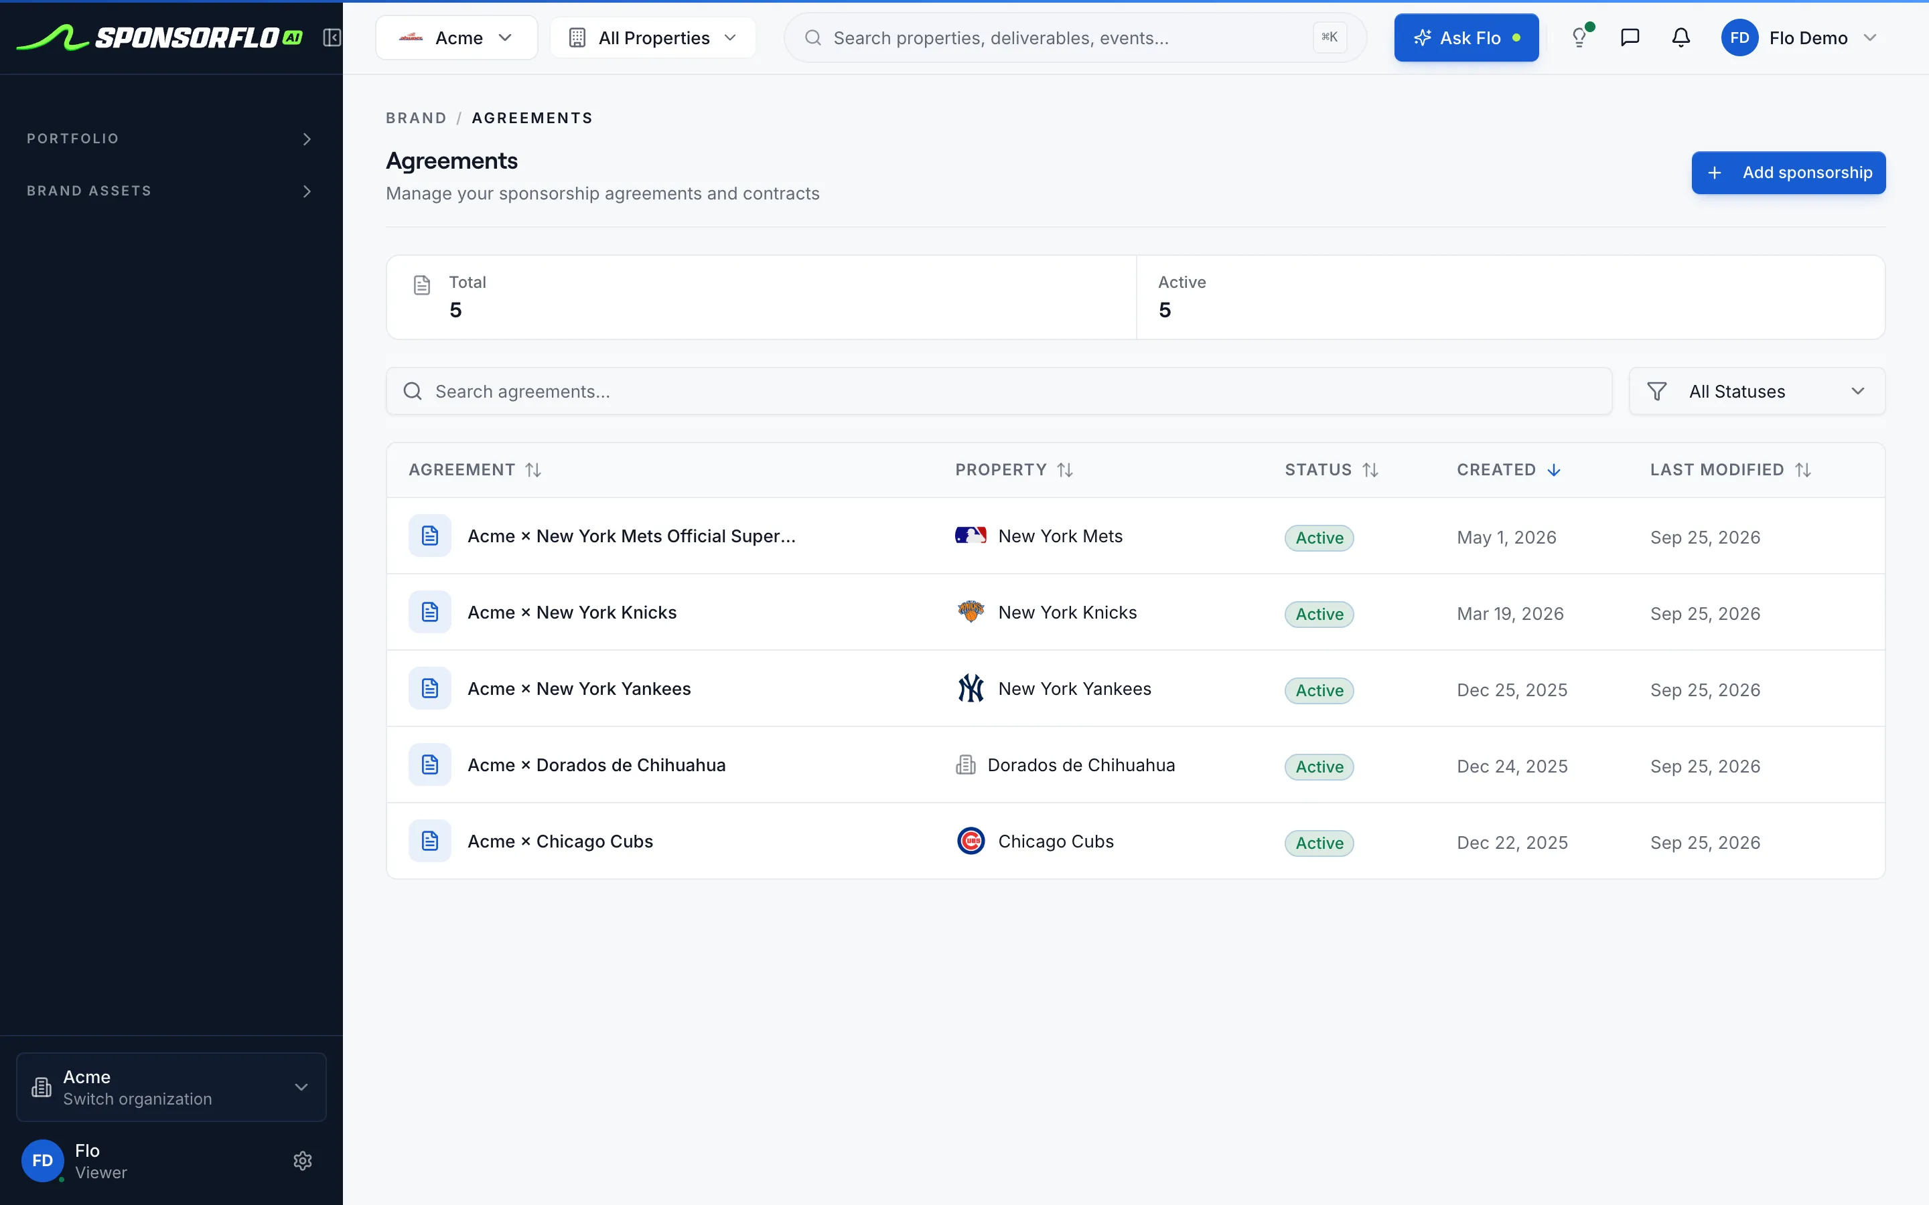
Task: Click the Dorados de Chihuahua property name
Action: tap(1081, 765)
